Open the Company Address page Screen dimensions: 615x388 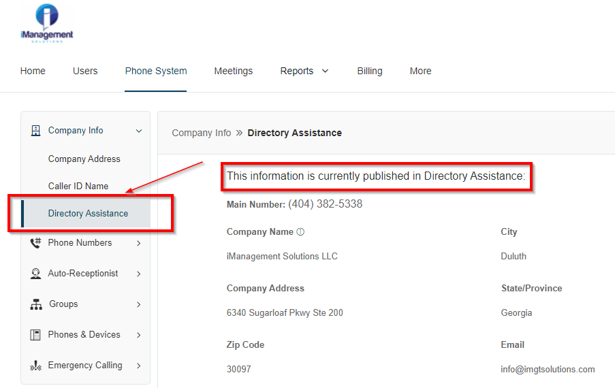click(84, 159)
